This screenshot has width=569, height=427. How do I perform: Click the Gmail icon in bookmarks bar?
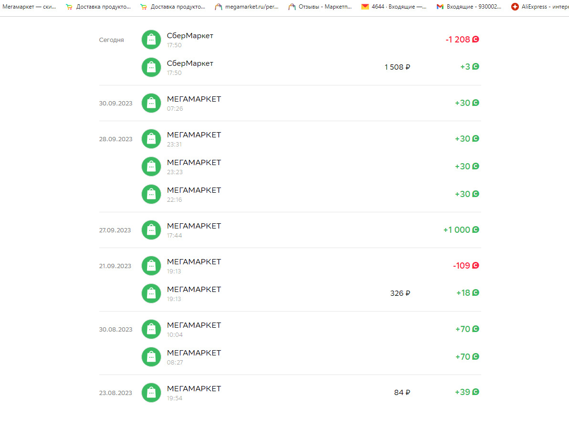(440, 7)
